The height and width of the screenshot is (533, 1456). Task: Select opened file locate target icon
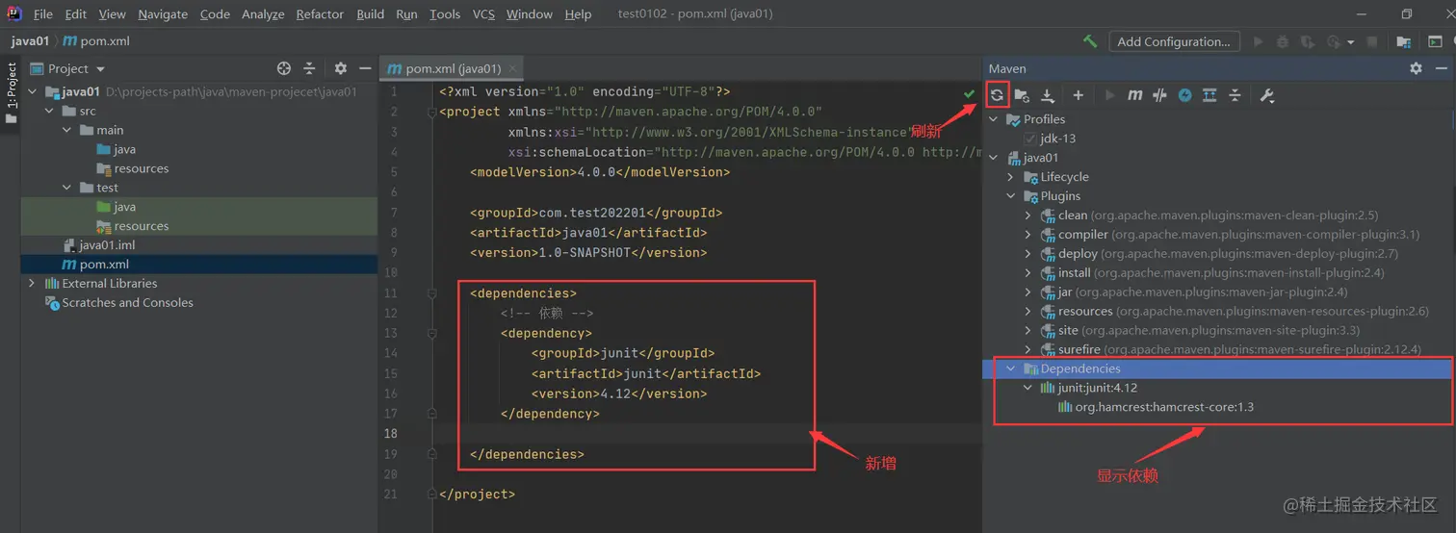tap(284, 68)
